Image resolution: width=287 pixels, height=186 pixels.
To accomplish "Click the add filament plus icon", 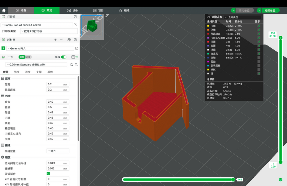I will pos(55,40).
